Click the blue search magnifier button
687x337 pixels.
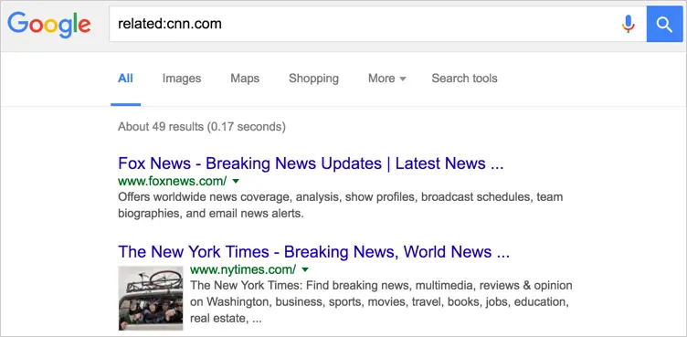[665, 25]
